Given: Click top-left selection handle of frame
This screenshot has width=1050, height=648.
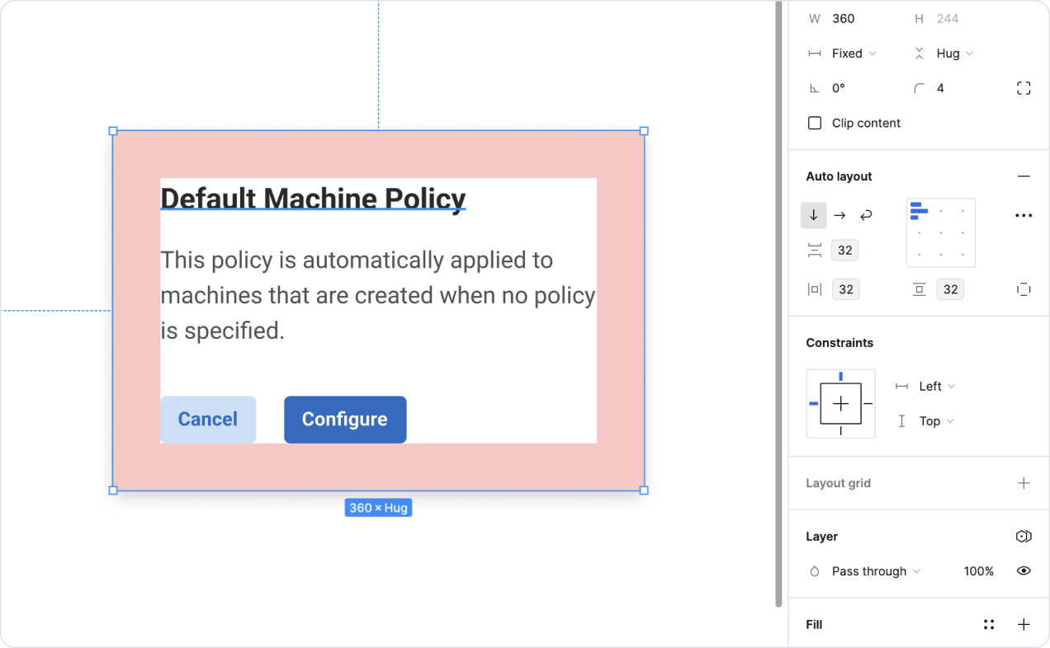Looking at the screenshot, I should (x=113, y=131).
